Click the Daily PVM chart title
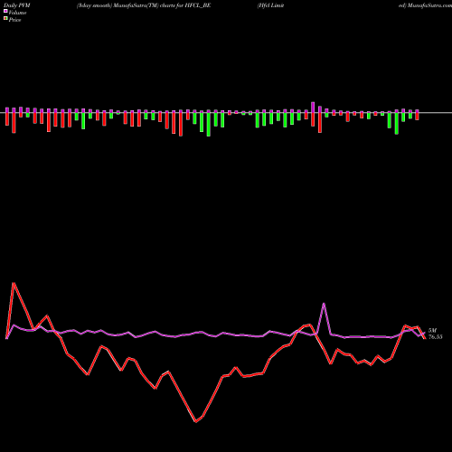 (x=17, y=5)
